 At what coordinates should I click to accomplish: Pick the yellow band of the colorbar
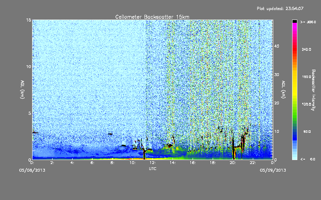[295, 84]
